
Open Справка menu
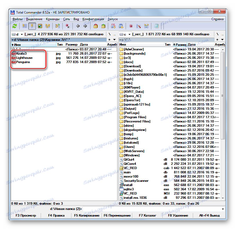click(x=217, y=19)
